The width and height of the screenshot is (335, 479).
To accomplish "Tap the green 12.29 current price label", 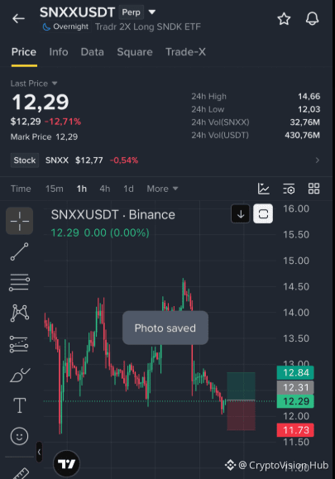I will point(295,401).
